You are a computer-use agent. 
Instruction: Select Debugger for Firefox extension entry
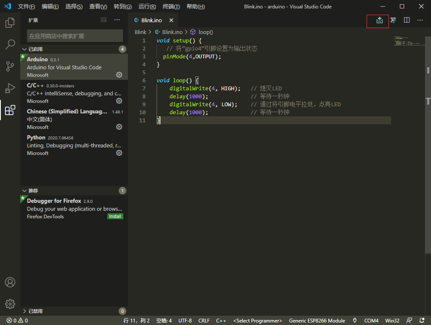(x=74, y=208)
